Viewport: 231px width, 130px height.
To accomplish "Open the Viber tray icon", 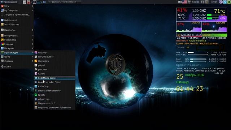I will coord(221,2).
